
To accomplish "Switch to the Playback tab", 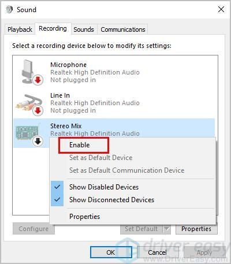I will [20, 29].
